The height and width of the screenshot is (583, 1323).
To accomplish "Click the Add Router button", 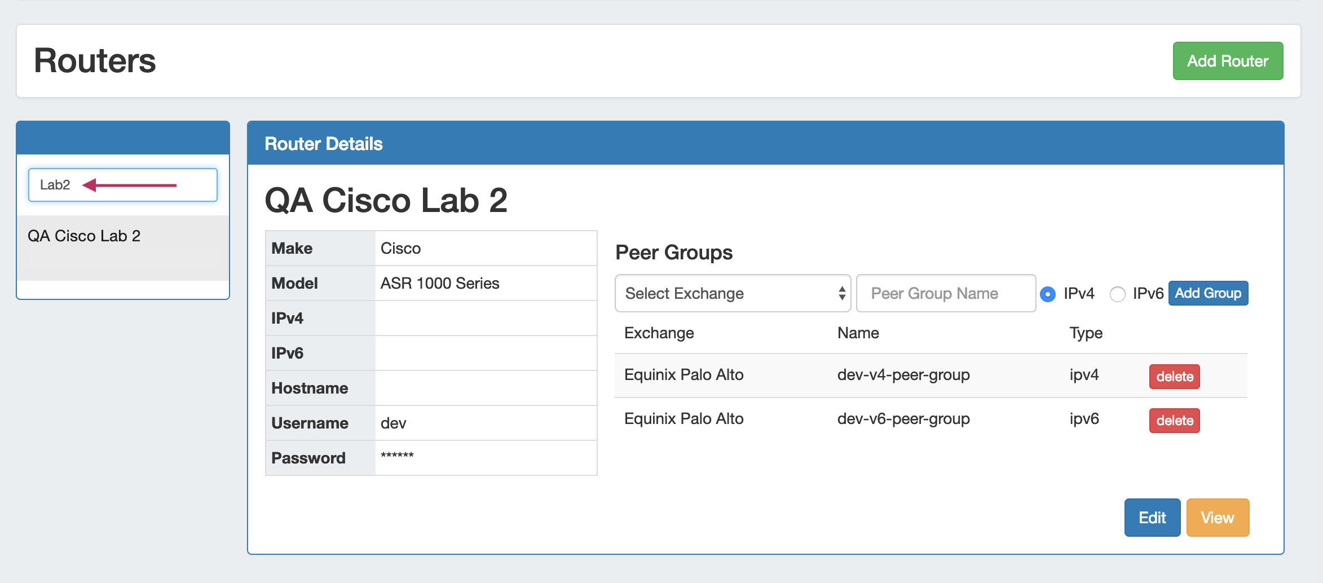I will (x=1227, y=61).
